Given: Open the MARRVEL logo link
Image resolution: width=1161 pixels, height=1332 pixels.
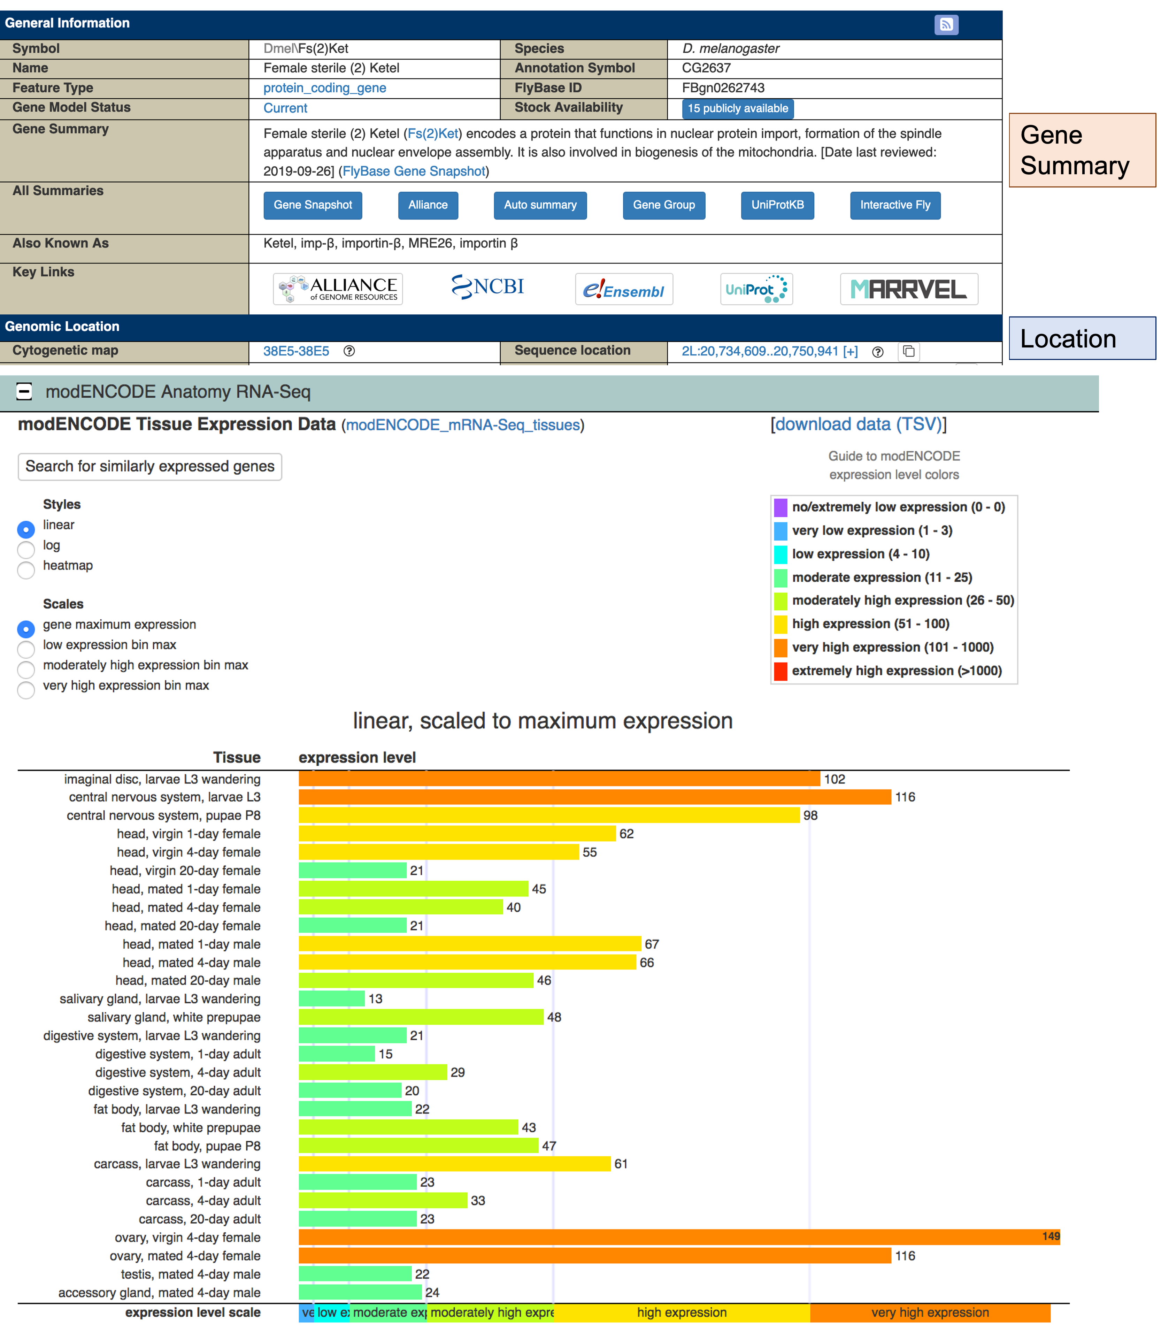Looking at the screenshot, I should [908, 289].
